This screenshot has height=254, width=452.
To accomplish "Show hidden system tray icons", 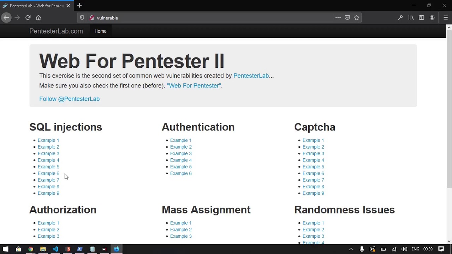I will tap(351, 249).
